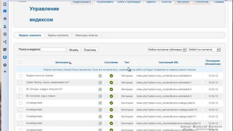Click the Индексировать toolbar button
This screenshot has width=233, height=131.
[82, 2]
